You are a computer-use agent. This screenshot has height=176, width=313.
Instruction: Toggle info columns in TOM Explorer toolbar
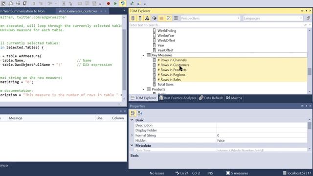(176, 19)
